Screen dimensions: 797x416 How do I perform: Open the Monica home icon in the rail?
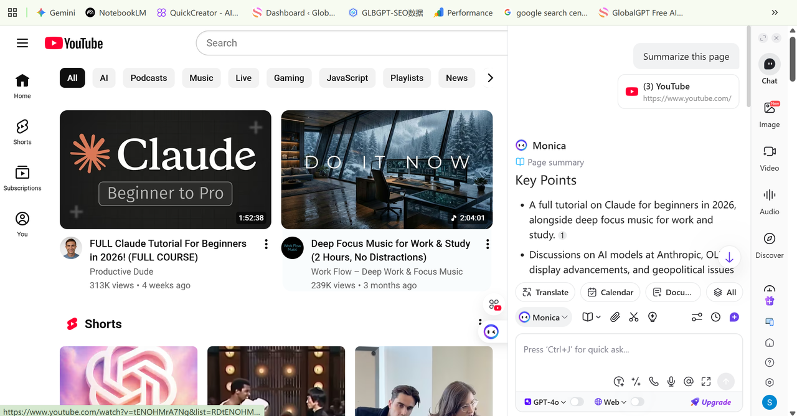point(770,343)
